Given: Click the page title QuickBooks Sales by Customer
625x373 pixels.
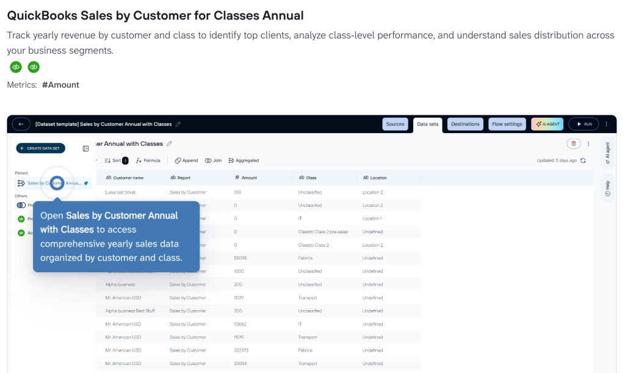Looking at the screenshot, I should 155,15.
